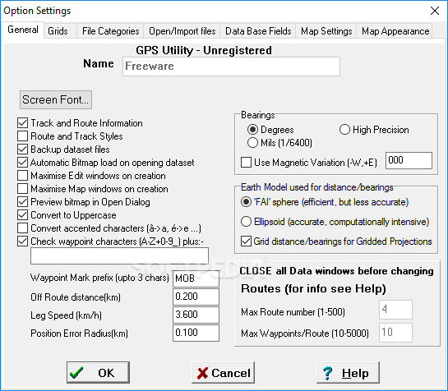Click the Cancel button
Screen dimensions: 448x391
click(x=223, y=372)
